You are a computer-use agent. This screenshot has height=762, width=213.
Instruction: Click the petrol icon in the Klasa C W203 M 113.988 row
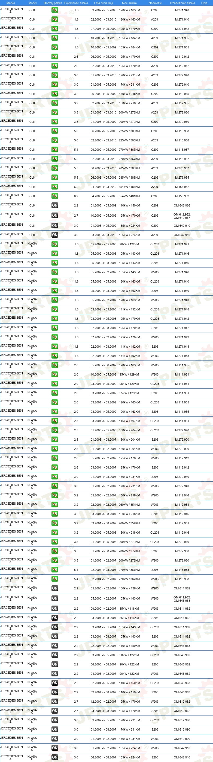pyautogui.click(x=54, y=579)
